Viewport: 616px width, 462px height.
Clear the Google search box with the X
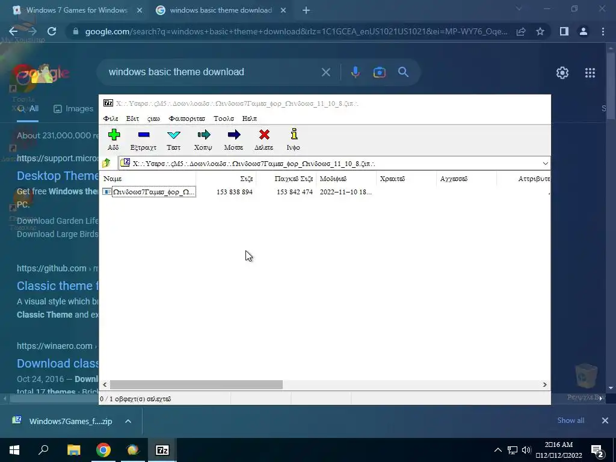coord(325,72)
